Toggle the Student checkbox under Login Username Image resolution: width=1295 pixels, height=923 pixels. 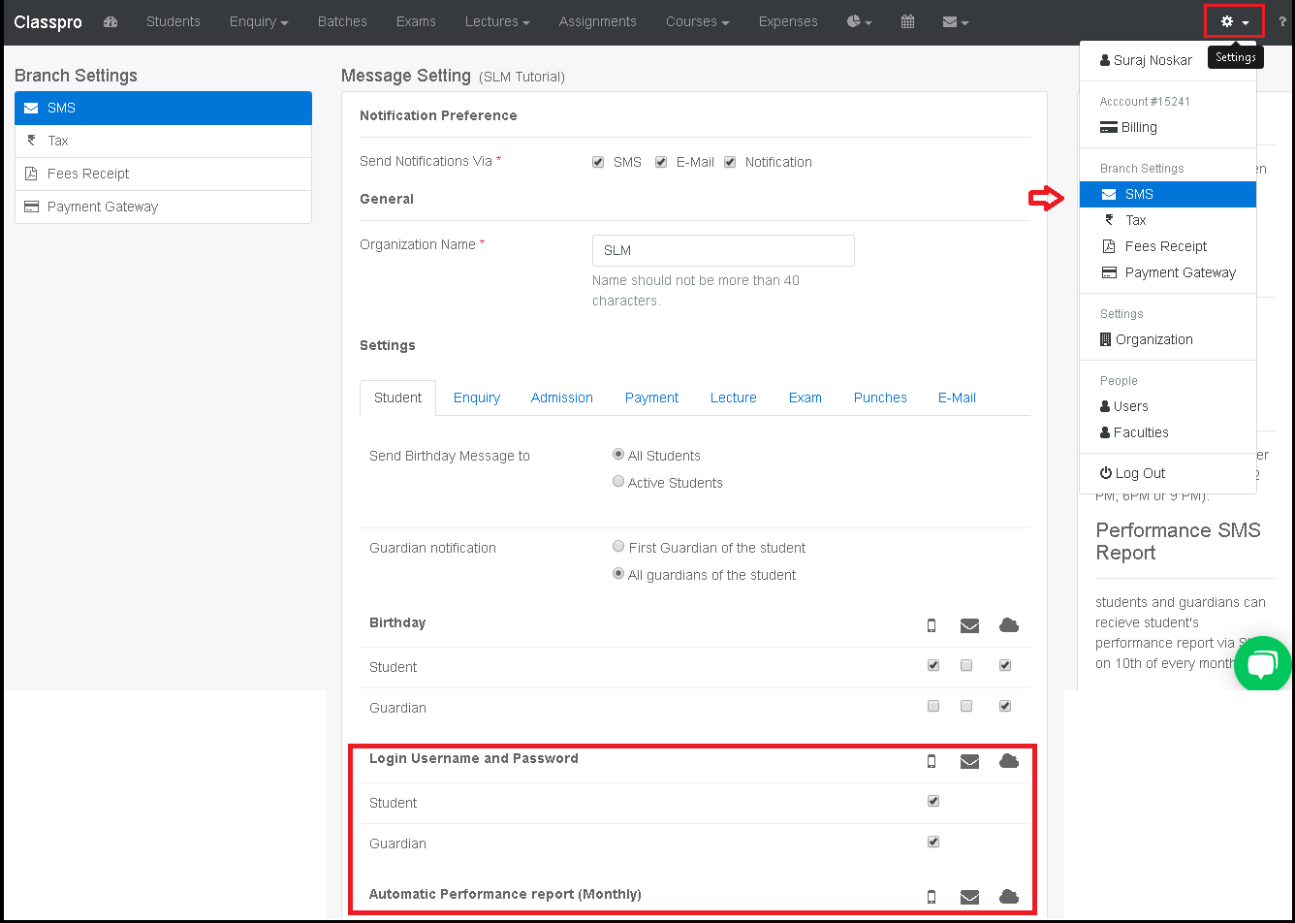[932, 801]
